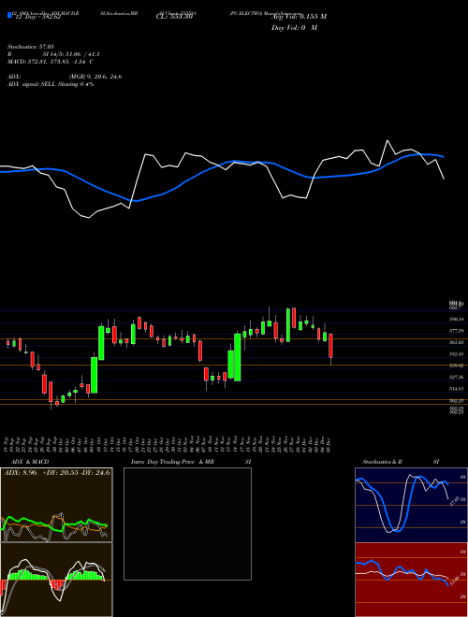468x617 pixels.
Task: Click the 514.81 price axis label
Action: coord(457,389)
